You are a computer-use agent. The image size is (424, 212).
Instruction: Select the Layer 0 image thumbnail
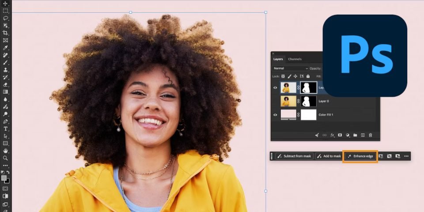pyautogui.click(x=288, y=101)
